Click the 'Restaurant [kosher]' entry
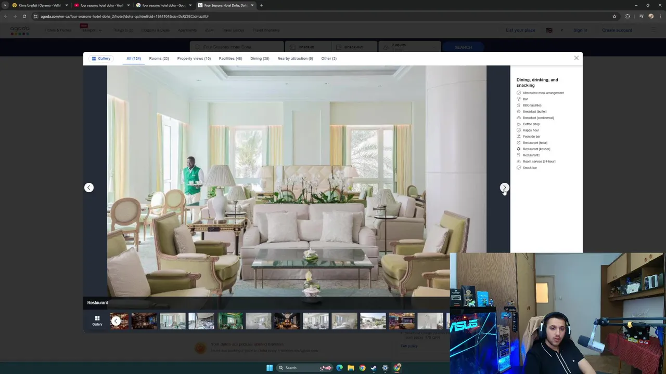The height and width of the screenshot is (374, 666). (533, 149)
